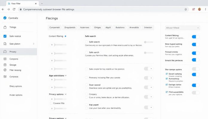The image size is (208, 119).
Task: Open the new tab list arrow
Action: 42,4
